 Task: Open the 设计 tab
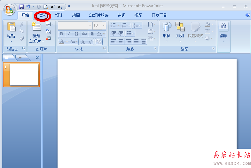click(x=59, y=15)
